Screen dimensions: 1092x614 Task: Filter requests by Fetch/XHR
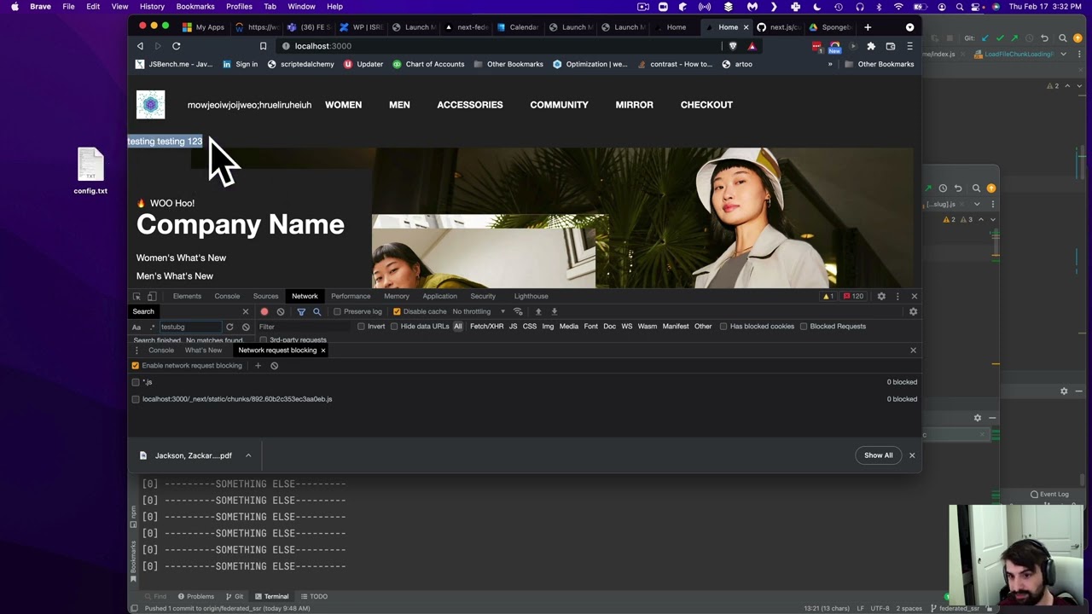pos(486,327)
